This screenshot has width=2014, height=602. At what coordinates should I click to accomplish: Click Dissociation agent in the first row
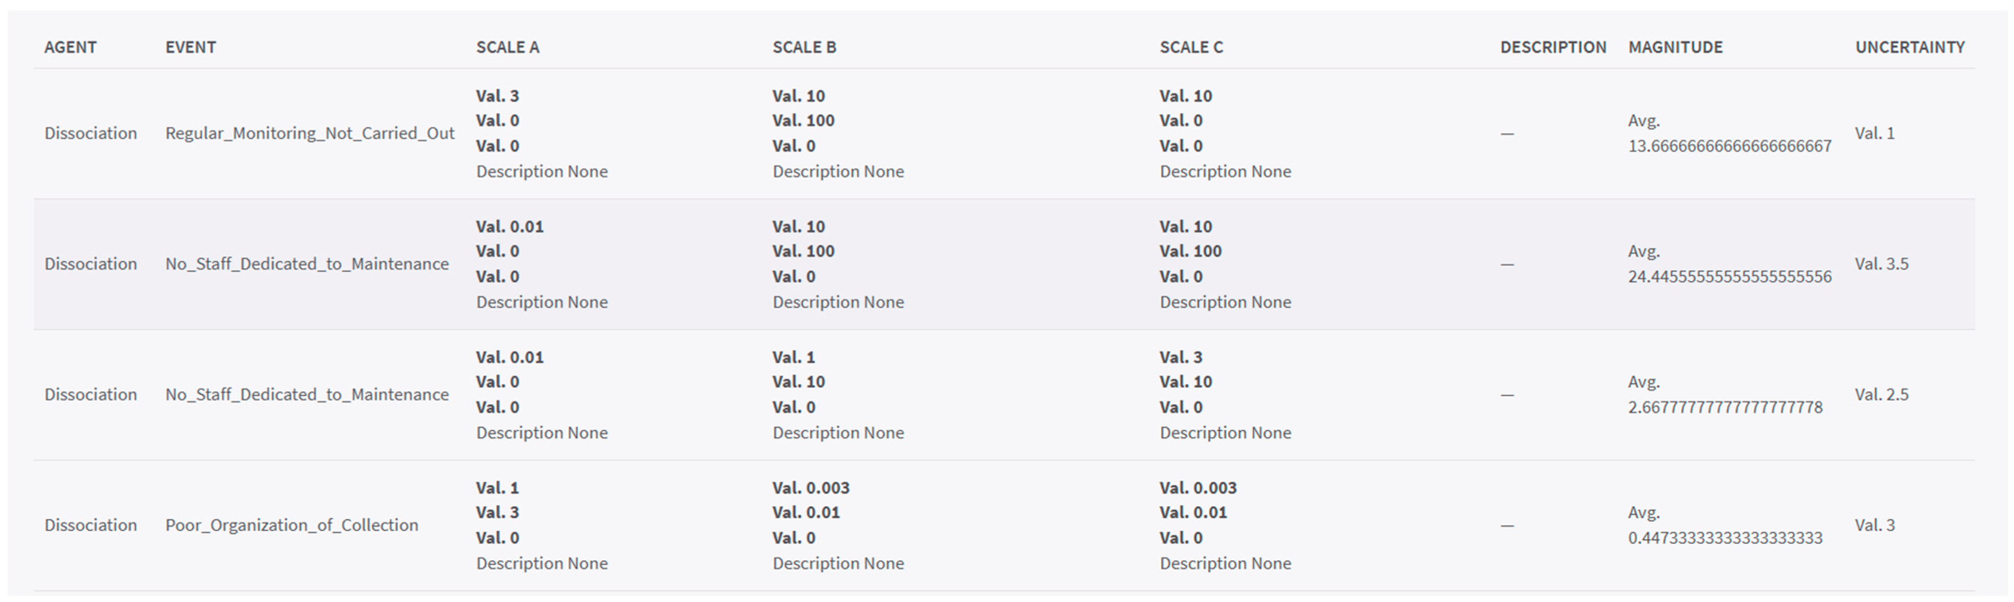pos(91,134)
